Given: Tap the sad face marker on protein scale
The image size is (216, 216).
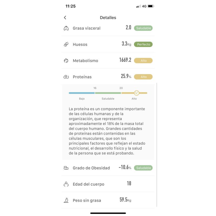Looking at the screenshot, I should tap(137, 93).
